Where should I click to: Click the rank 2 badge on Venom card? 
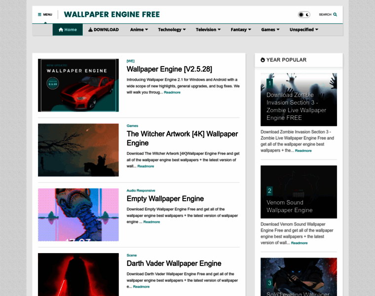tap(269, 191)
